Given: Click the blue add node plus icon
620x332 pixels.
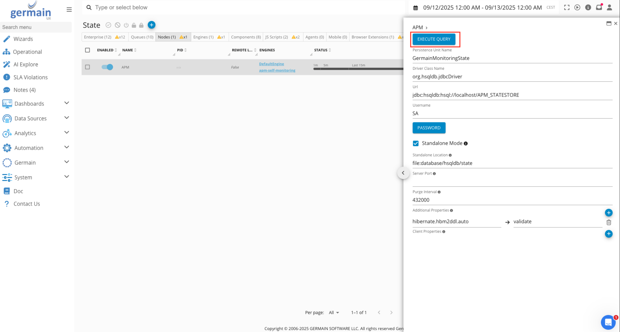Looking at the screenshot, I should (x=151, y=25).
